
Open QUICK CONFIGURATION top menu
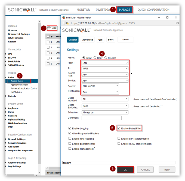(x=153, y=10)
